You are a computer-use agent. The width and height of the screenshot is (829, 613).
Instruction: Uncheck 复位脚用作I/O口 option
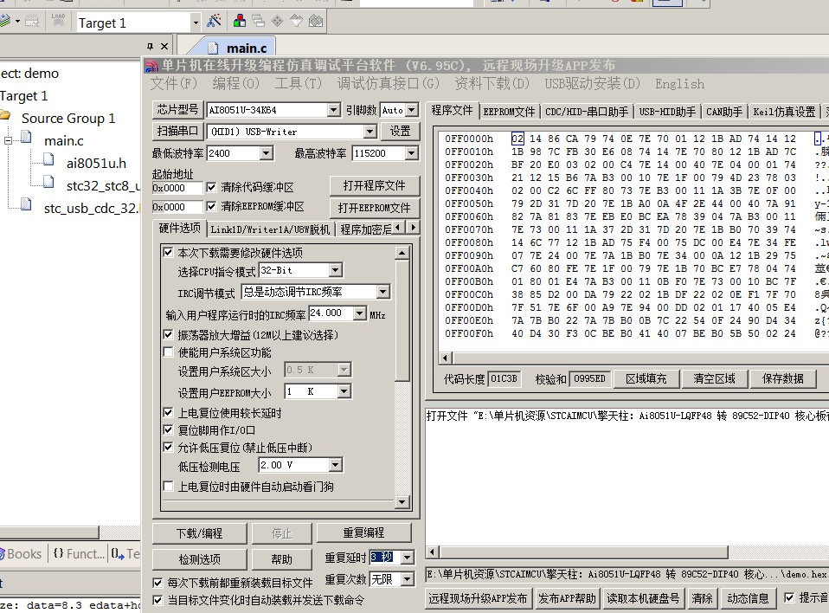coord(169,429)
